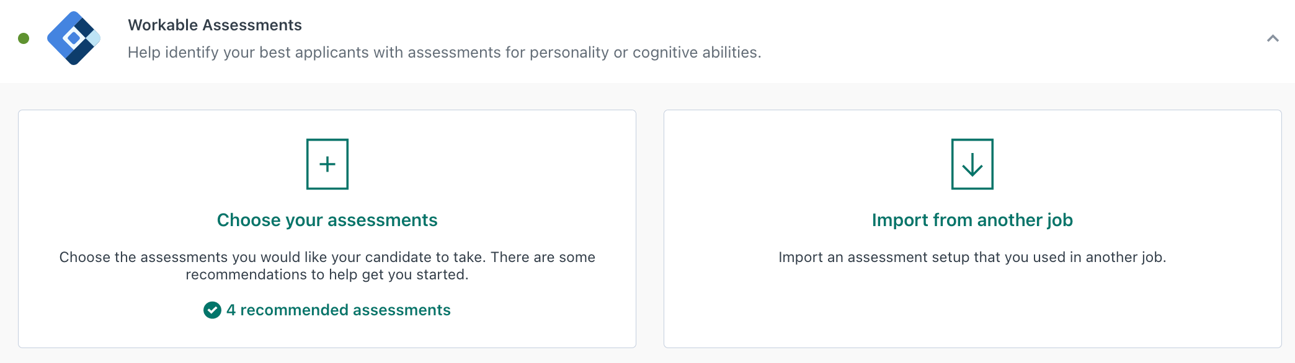Click the green status dot next to the logo

coord(23,39)
